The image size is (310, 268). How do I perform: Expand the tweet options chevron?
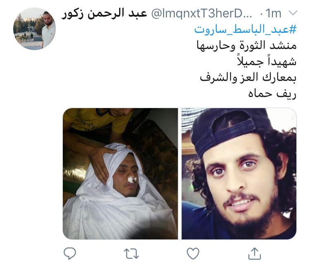click(293, 13)
